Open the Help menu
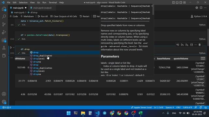 click(61, 3)
